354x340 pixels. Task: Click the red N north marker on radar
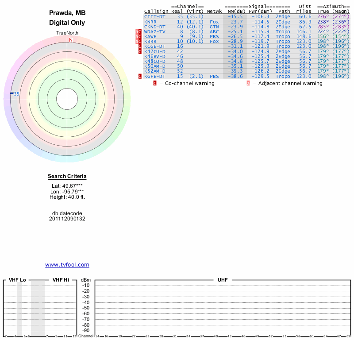click(x=70, y=40)
